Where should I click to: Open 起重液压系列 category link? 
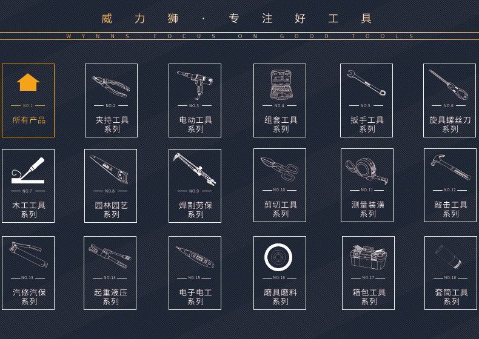click(110, 297)
